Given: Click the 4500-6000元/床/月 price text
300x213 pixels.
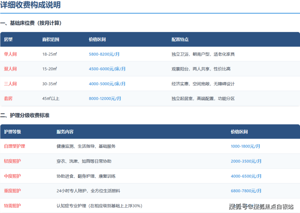Looking at the screenshot, I should [107, 69].
